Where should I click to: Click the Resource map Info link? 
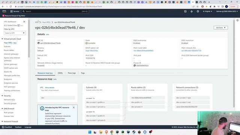(55, 79)
